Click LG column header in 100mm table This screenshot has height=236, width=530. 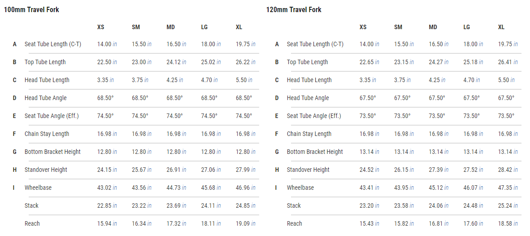click(204, 27)
